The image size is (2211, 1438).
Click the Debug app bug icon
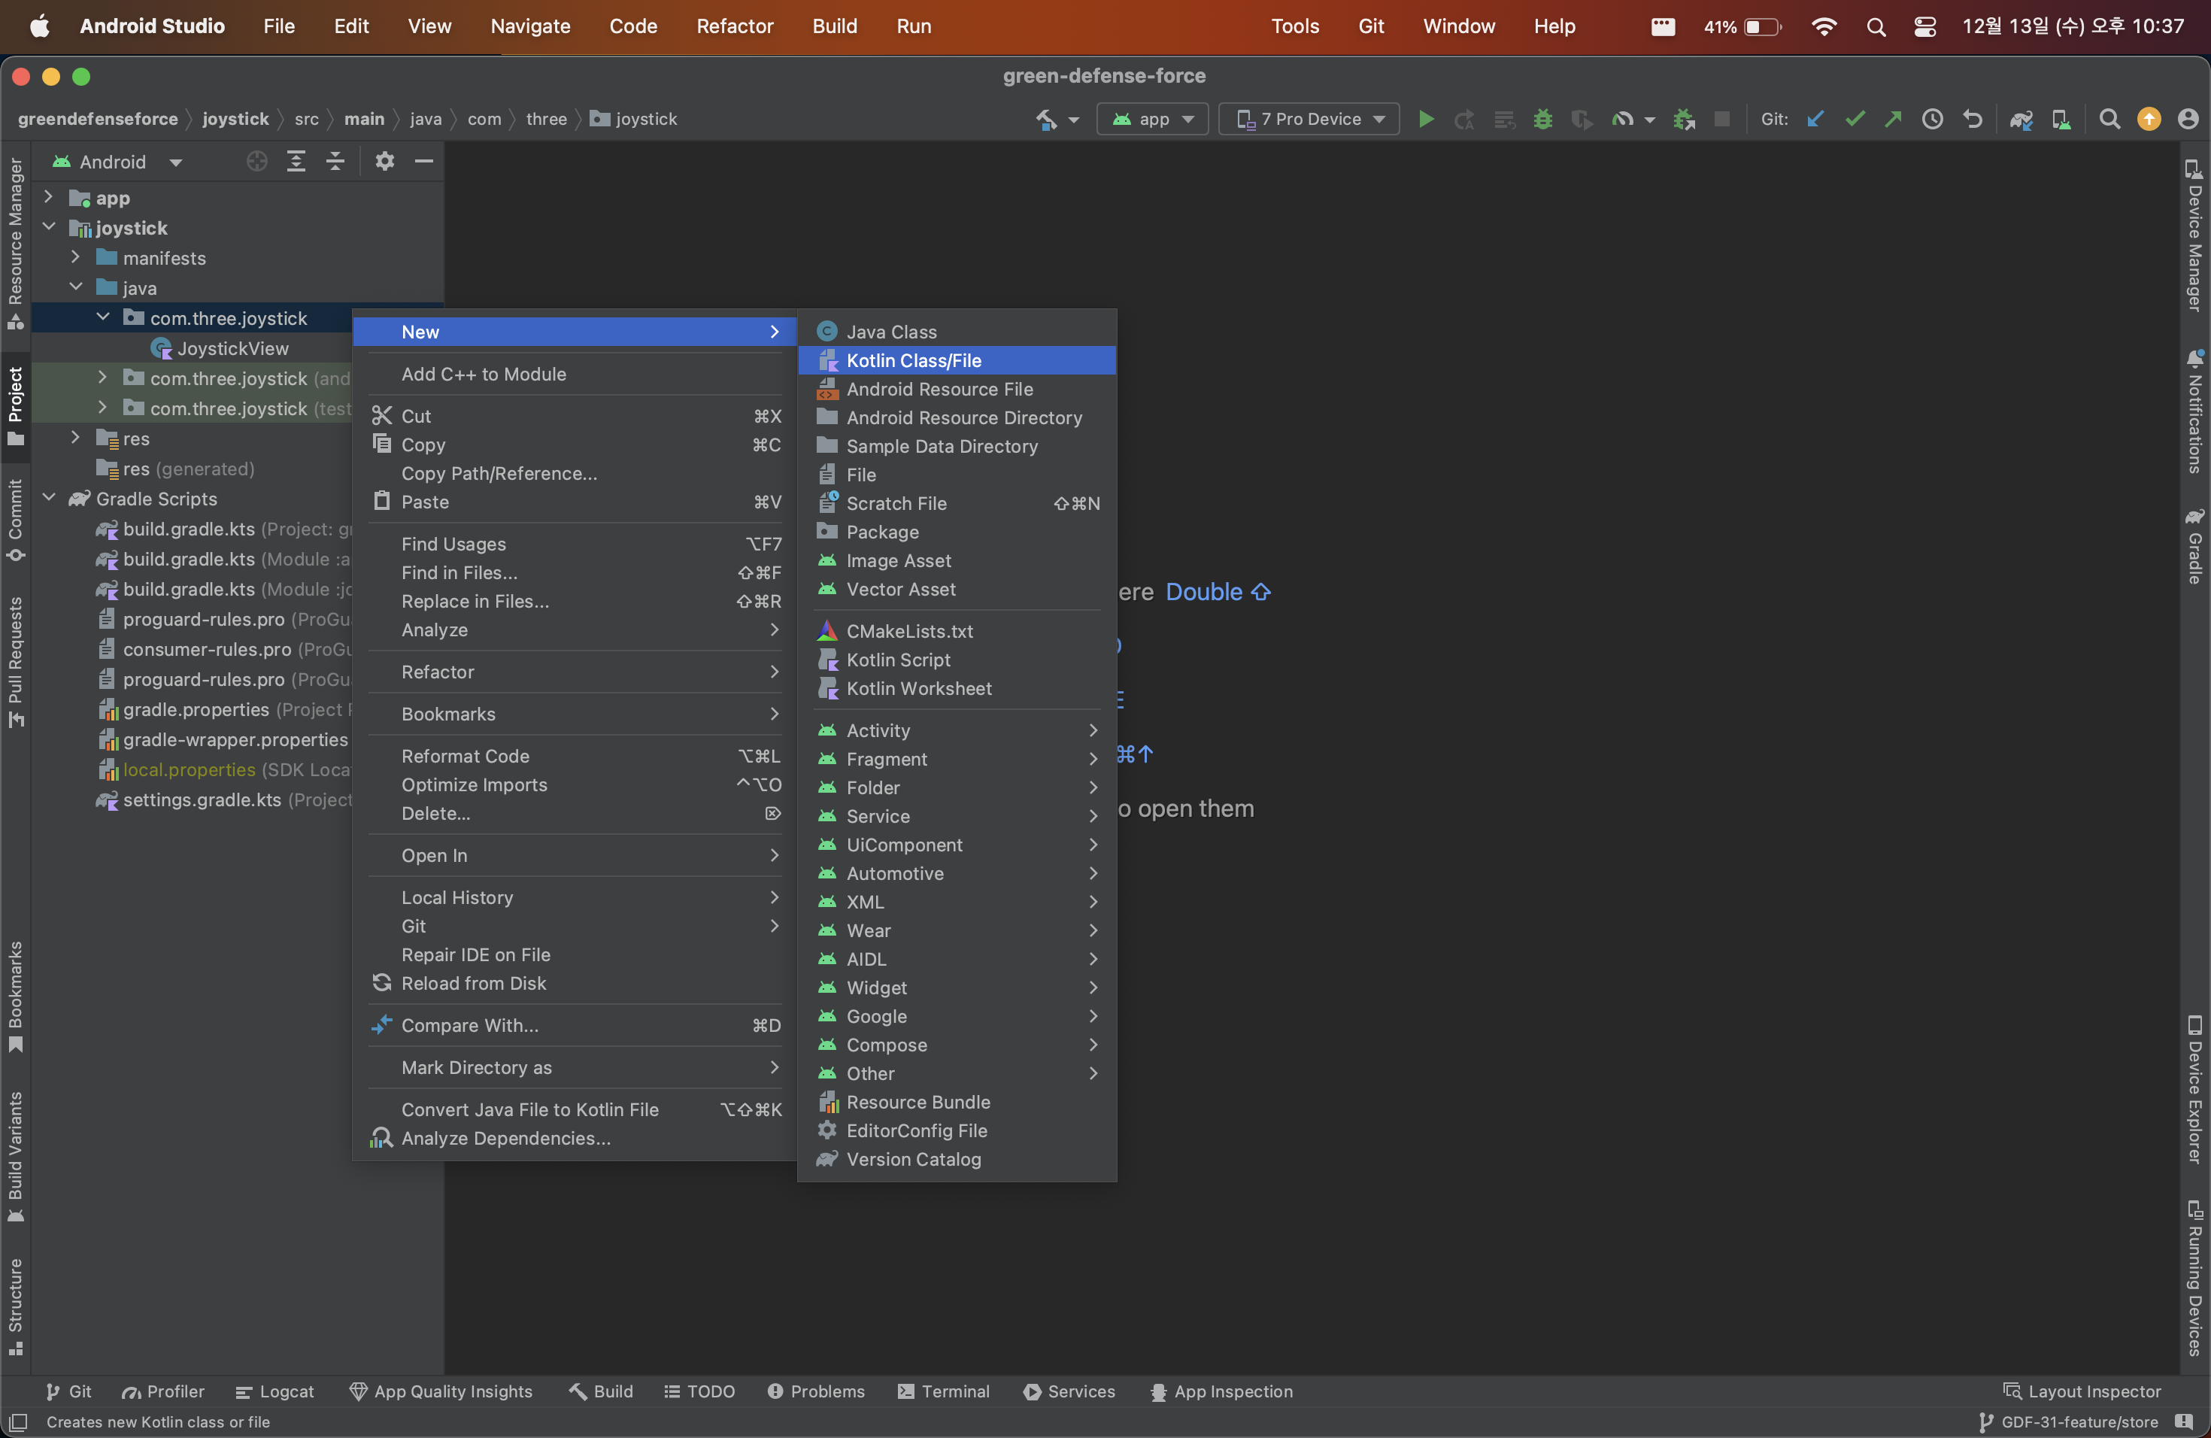click(x=1542, y=119)
